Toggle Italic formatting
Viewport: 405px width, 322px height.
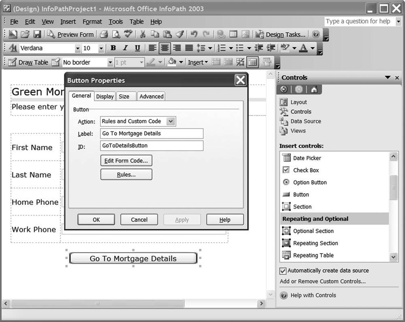point(126,48)
